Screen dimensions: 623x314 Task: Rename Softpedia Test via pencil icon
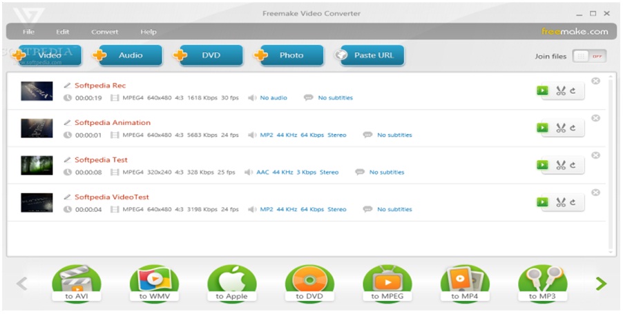point(68,159)
